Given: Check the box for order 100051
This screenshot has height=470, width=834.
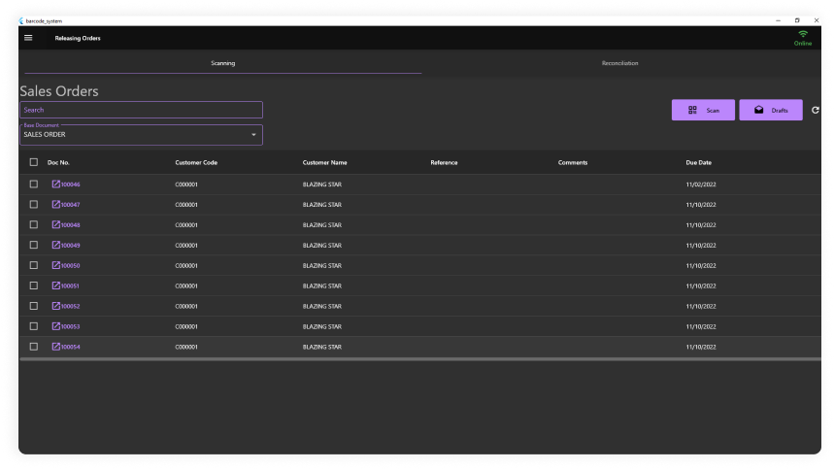Looking at the screenshot, I should [34, 285].
